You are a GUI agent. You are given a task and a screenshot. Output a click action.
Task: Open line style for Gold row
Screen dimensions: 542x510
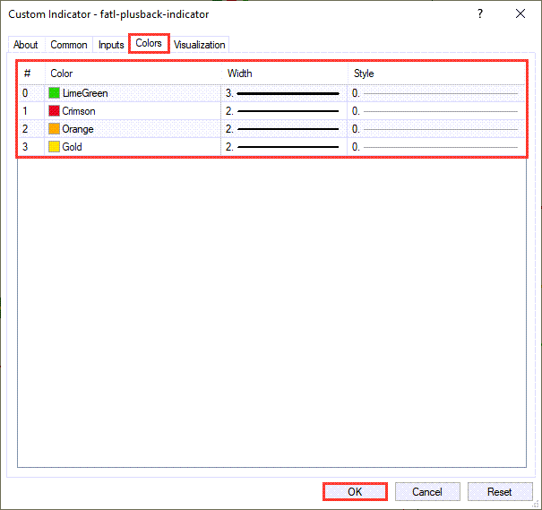436,147
